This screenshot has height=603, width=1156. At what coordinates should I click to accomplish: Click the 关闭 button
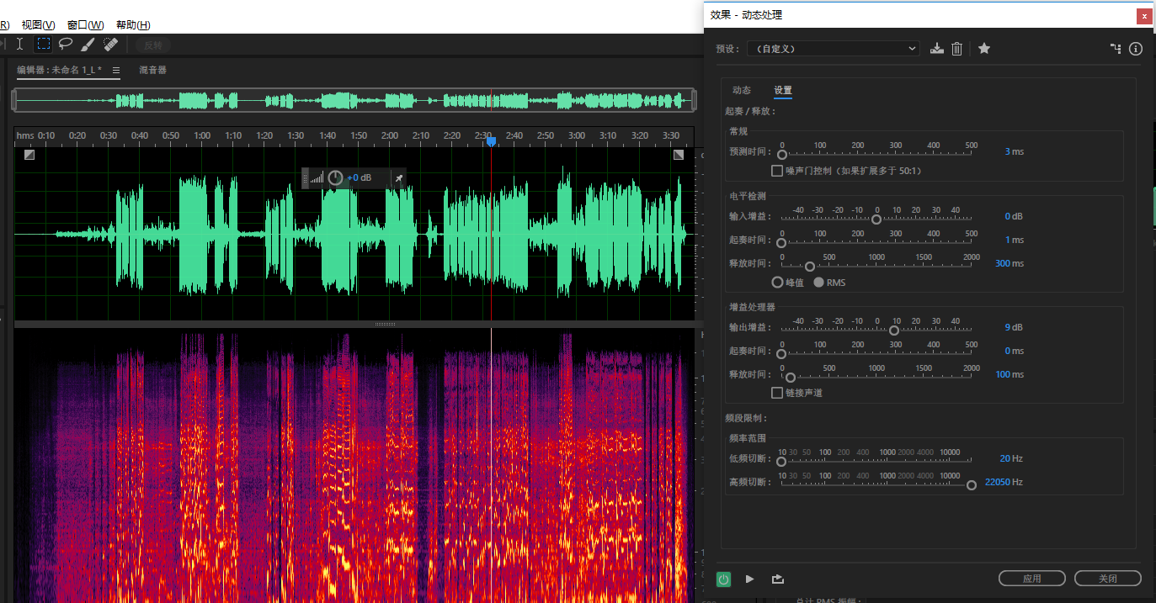click(1108, 579)
